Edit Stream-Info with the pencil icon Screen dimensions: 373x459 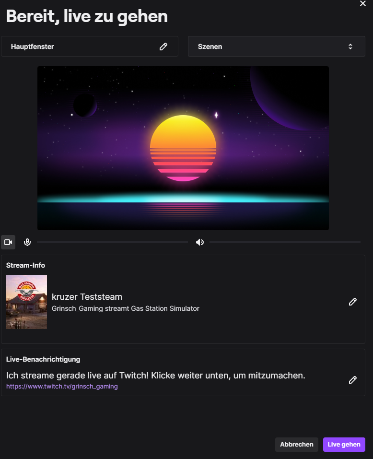[x=353, y=302]
